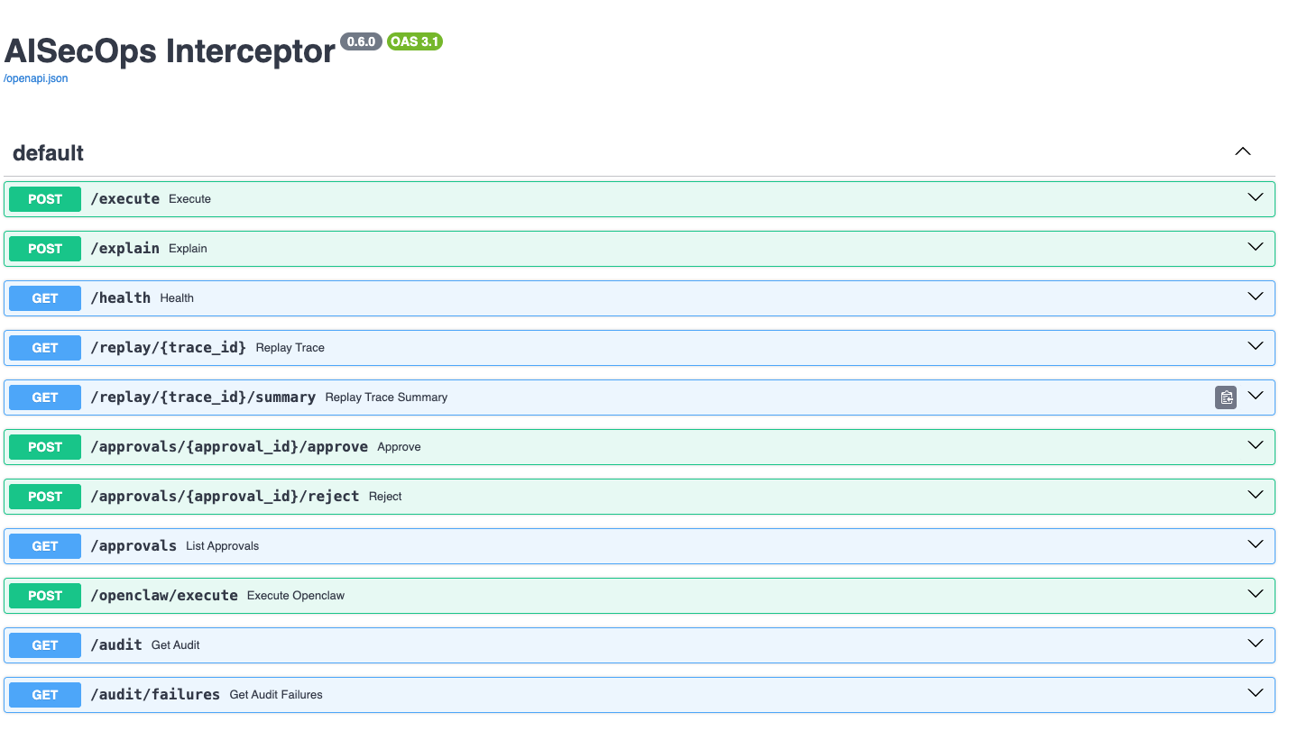Click the 'Get Audit' description text
This screenshot has width=1289, height=731.
[176, 645]
